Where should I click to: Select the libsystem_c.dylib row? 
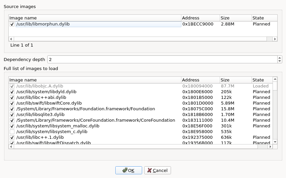tap(140, 132)
